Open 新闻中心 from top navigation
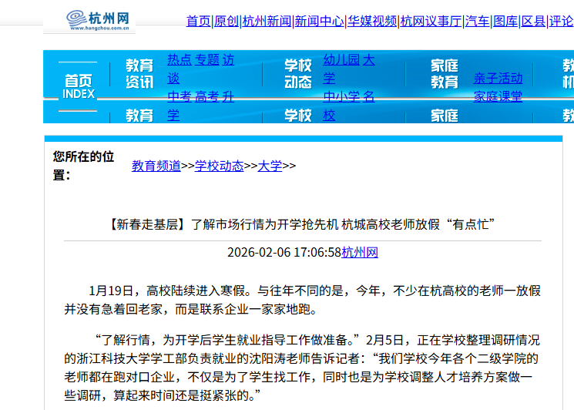 [319, 21]
